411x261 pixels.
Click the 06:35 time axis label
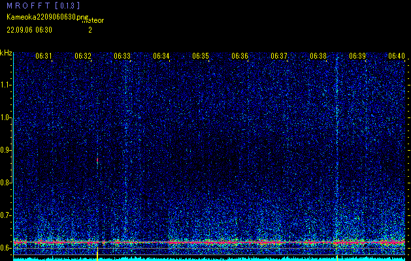pyautogui.click(x=201, y=55)
